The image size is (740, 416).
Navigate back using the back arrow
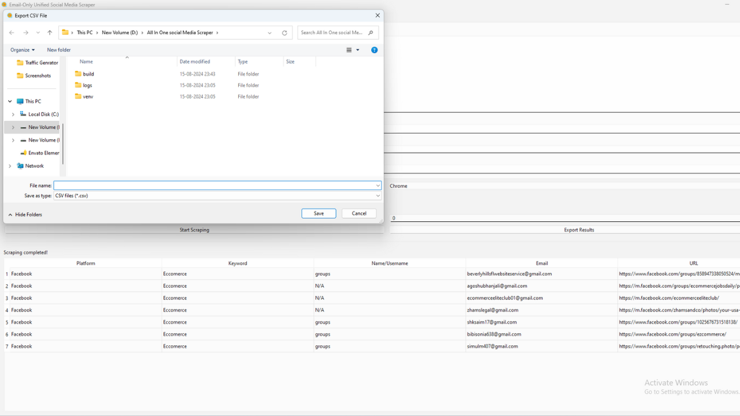coord(12,32)
